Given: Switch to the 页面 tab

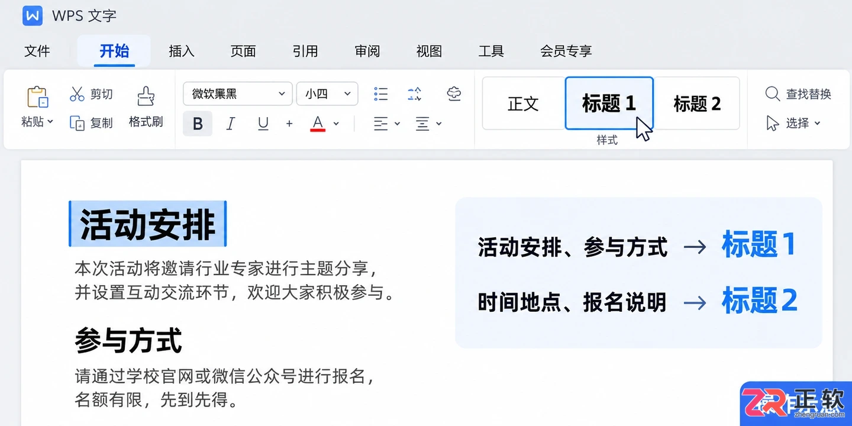Looking at the screenshot, I should pos(243,51).
